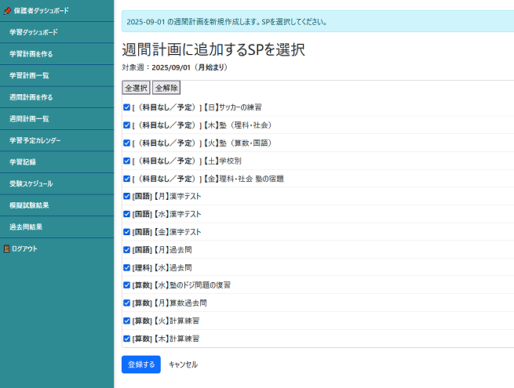Click the door icon next to ログアウト
Image resolution: width=514 pixels, height=388 pixels.
point(6,248)
